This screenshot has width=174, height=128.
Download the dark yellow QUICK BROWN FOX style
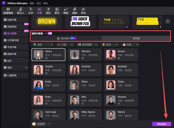tap(127, 26)
